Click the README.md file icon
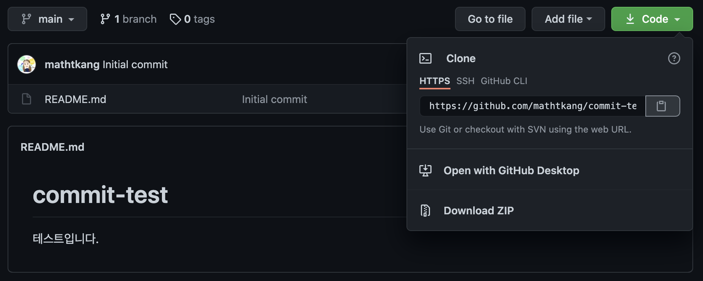 point(27,99)
